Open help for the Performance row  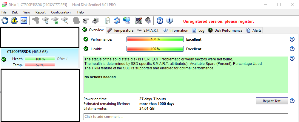pyautogui.click(x=292, y=39)
